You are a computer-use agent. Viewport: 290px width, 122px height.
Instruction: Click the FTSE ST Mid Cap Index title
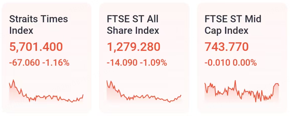(x=233, y=25)
